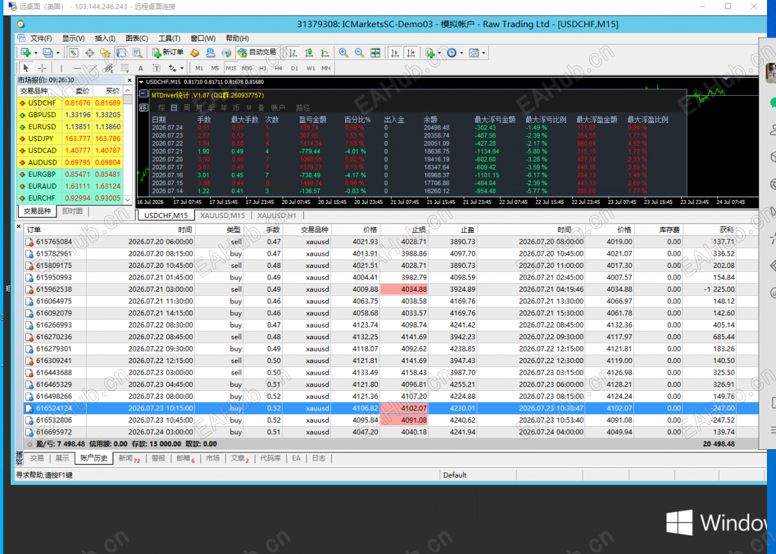
Task: Switch to the XAUUSD,H1 chart tab
Action: [x=276, y=216]
